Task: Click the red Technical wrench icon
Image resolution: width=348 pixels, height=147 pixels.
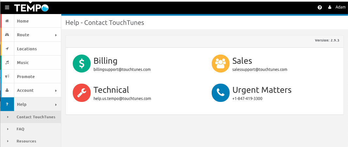Action: pos(82,93)
